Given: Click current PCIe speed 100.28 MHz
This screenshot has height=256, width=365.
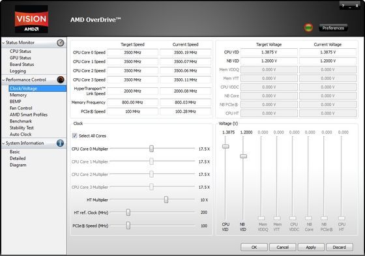Looking at the screenshot, I should 186,111.
